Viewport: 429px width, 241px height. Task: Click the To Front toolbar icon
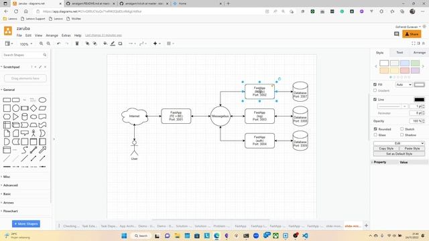pos(87,44)
